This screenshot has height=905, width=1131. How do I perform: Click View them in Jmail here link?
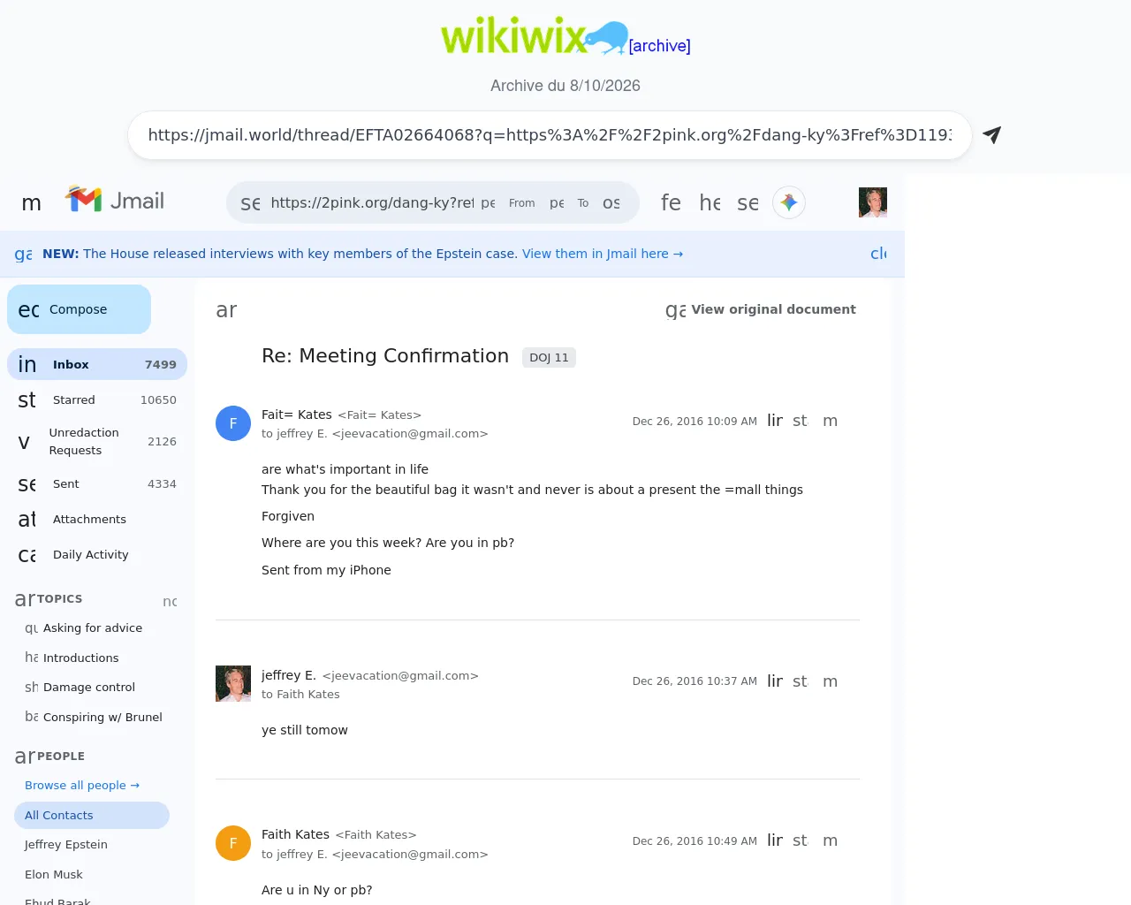click(603, 254)
